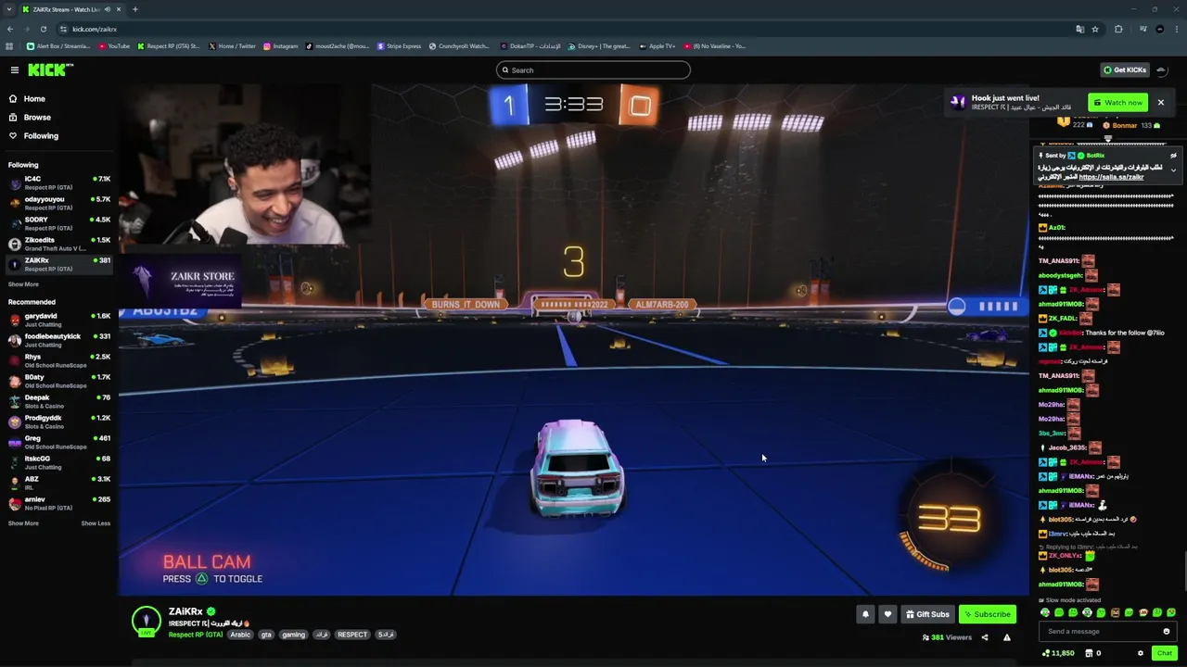
Task: Mute tab via speaker icon
Action: [x=108, y=9]
